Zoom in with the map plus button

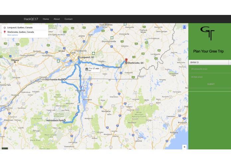(x=184, y=147)
